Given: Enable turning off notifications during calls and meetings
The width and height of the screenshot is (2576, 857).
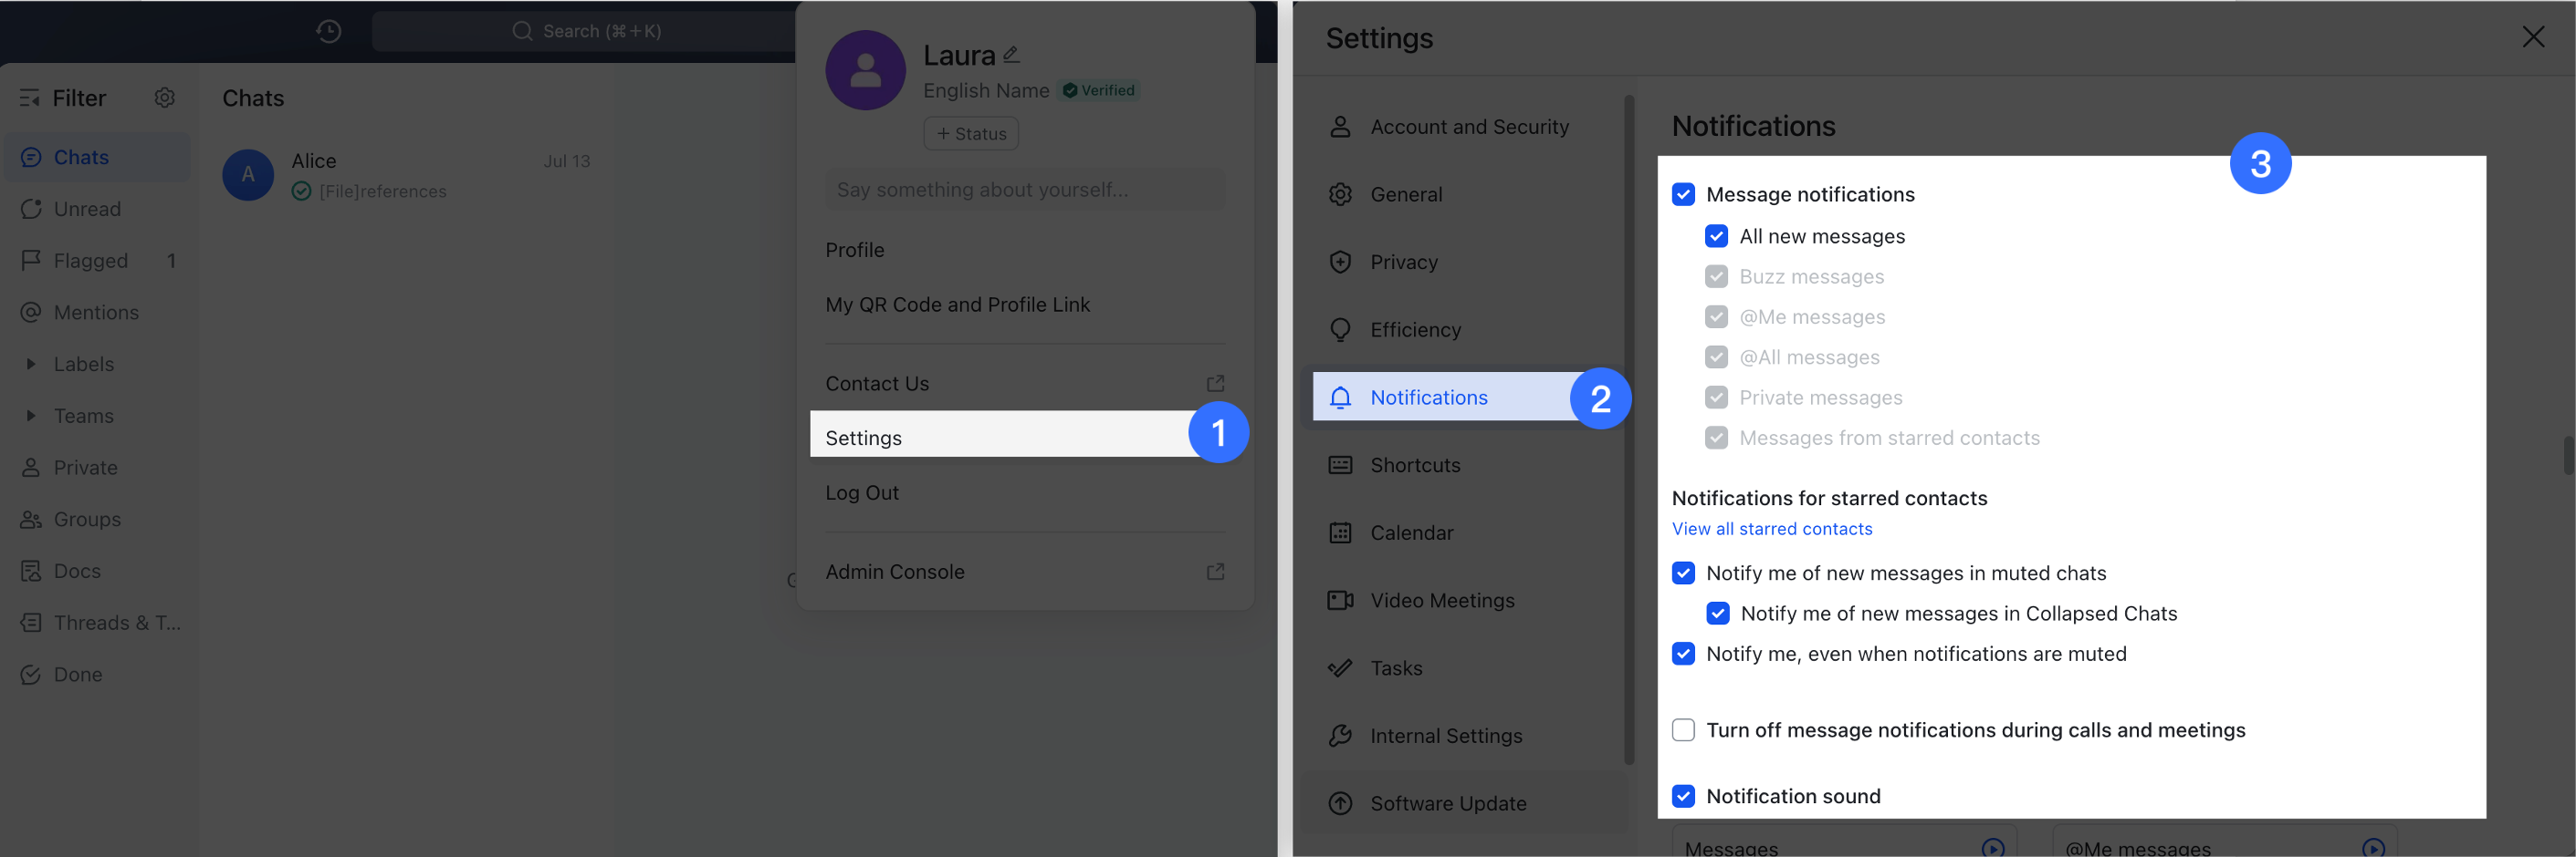Looking at the screenshot, I should pyautogui.click(x=1683, y=729).
